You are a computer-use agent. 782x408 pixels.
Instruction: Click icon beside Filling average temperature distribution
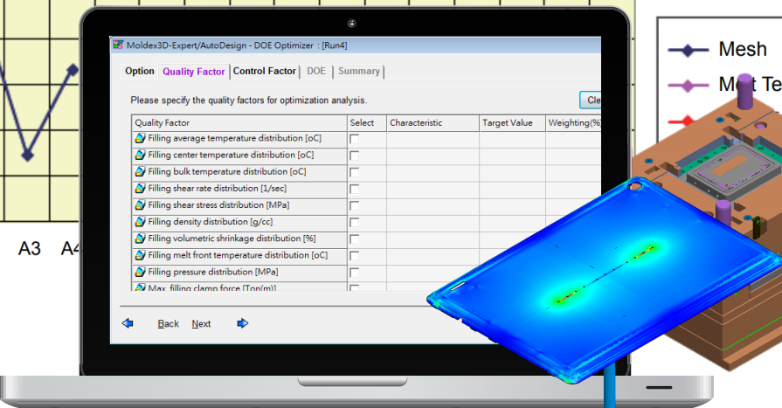coord(140,138)
